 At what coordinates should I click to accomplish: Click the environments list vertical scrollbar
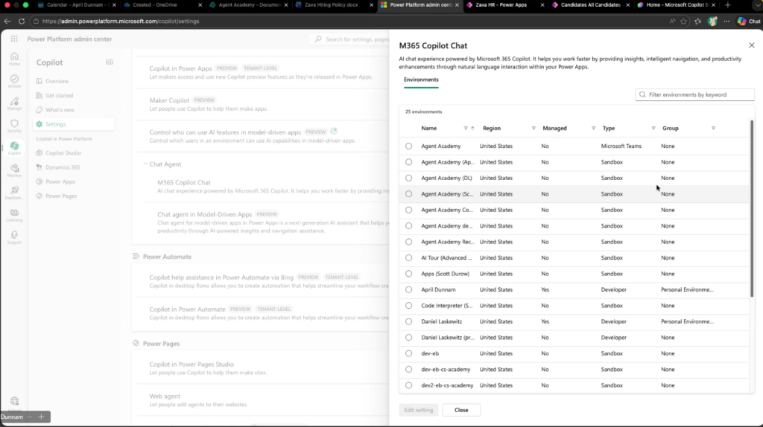click(x=751, y=208)
